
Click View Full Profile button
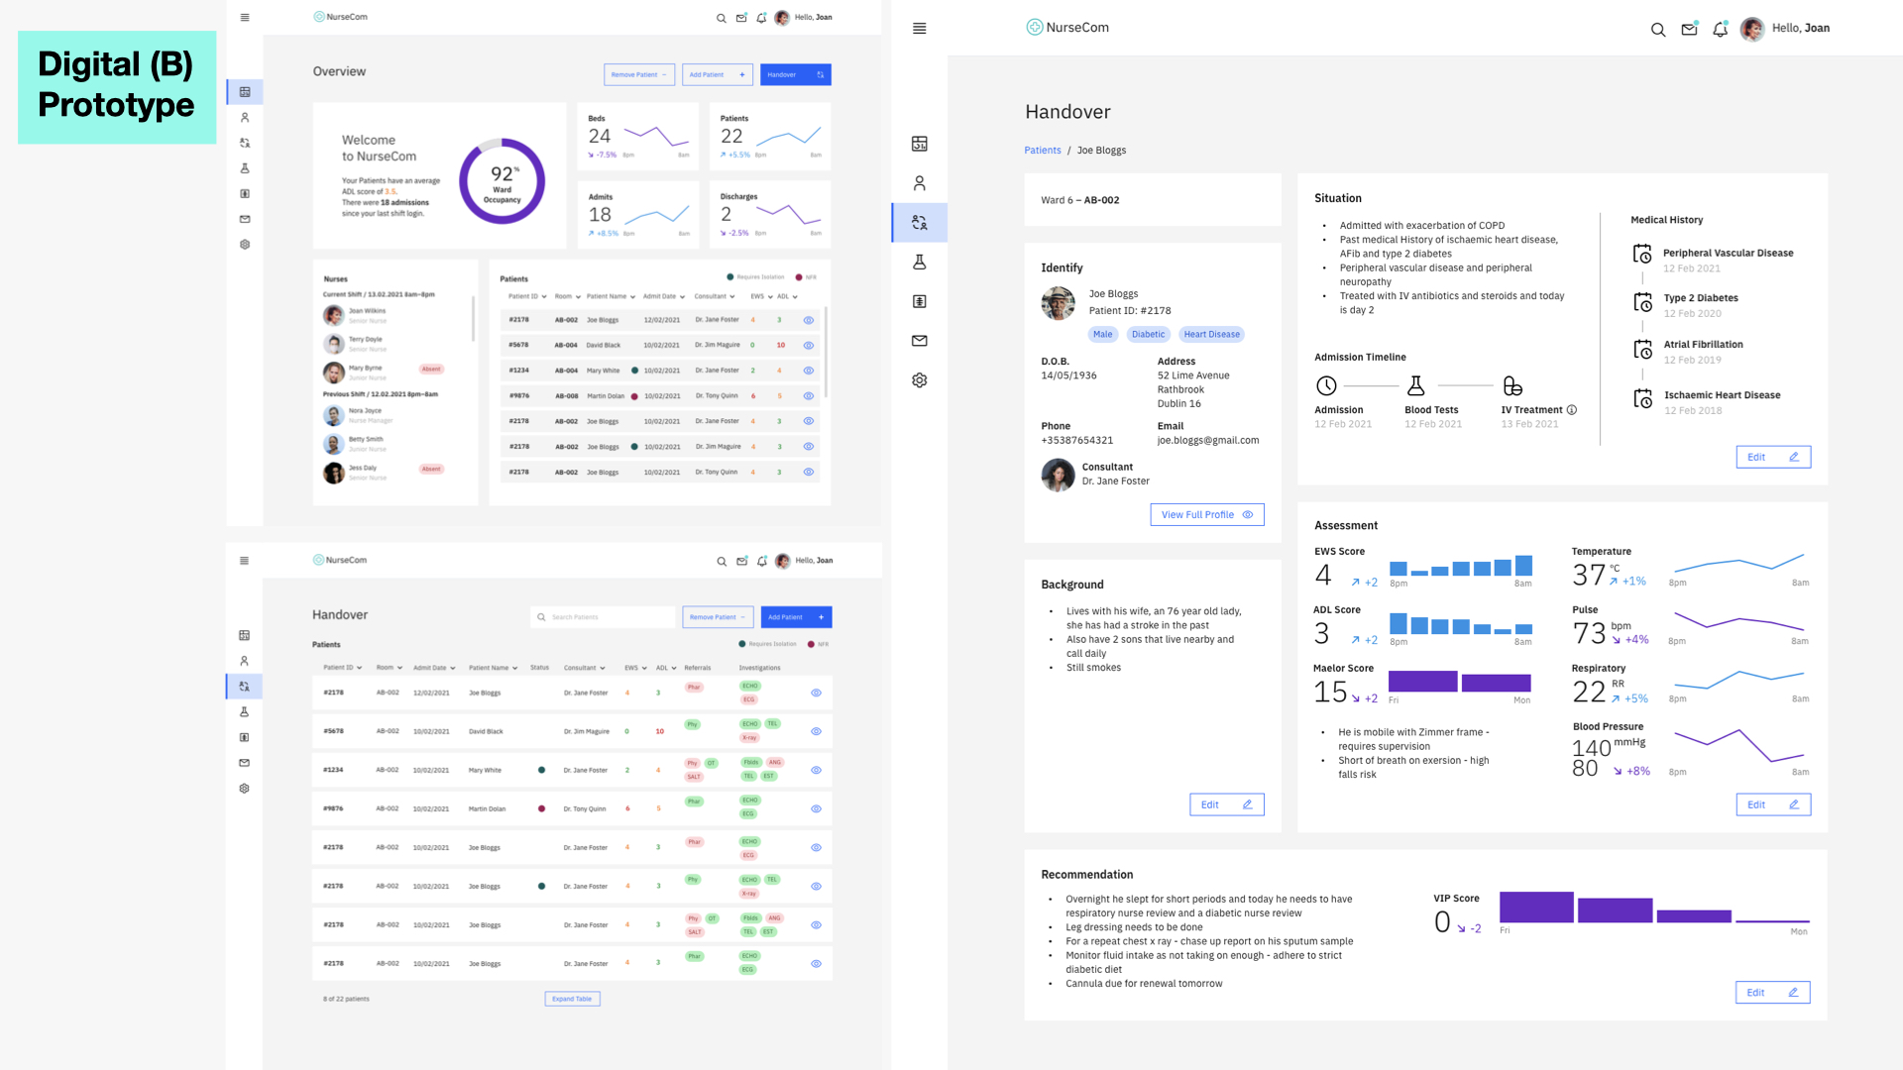point(1206,515)
